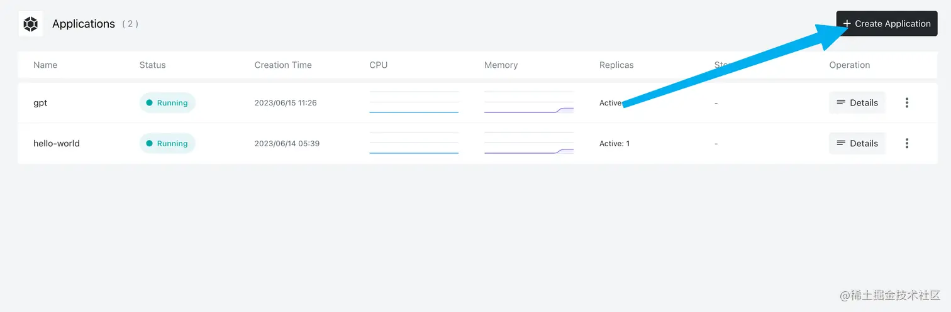Click the Status column header

point(153,65)
